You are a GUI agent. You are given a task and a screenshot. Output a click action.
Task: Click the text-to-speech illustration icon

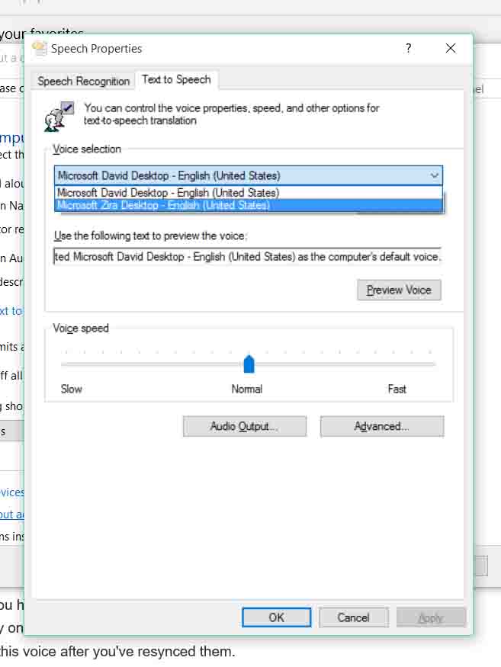pos(59,116)
